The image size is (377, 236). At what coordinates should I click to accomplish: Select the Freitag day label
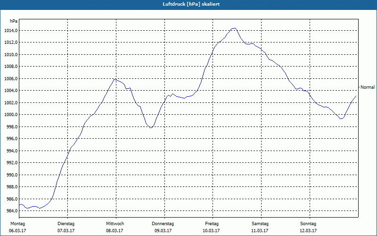pyautogui.click(x=212, y=224)
